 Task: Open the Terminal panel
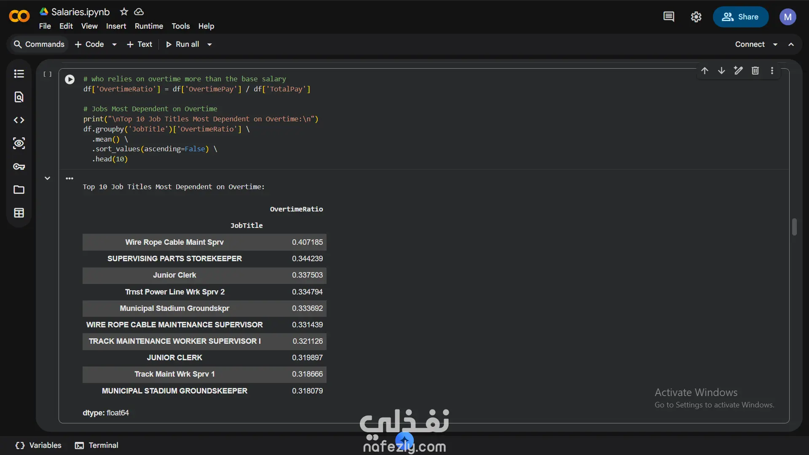[96, 445]
